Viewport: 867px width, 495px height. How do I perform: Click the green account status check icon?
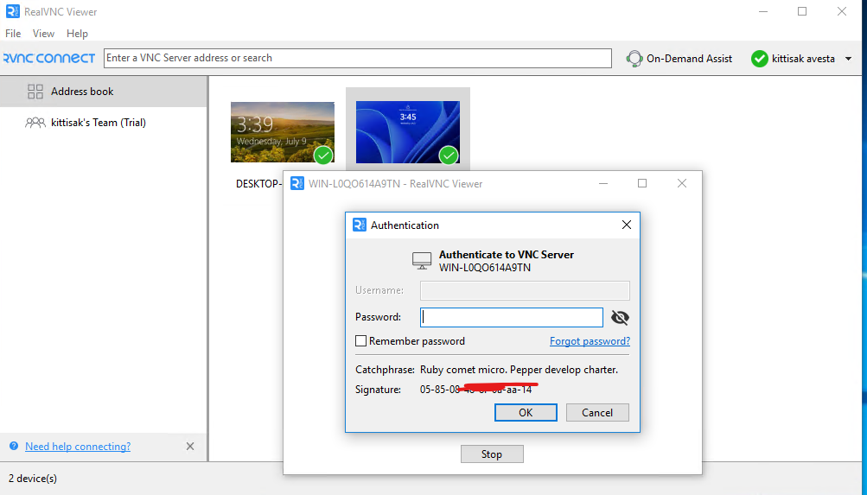(759, 59)
